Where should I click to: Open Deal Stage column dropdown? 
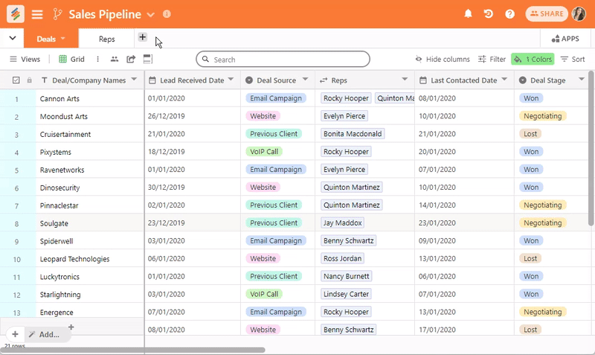tap(582, 80)
